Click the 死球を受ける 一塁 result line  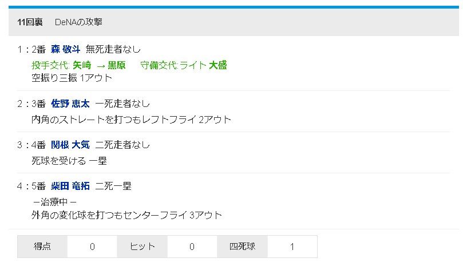tap(69, 161)
